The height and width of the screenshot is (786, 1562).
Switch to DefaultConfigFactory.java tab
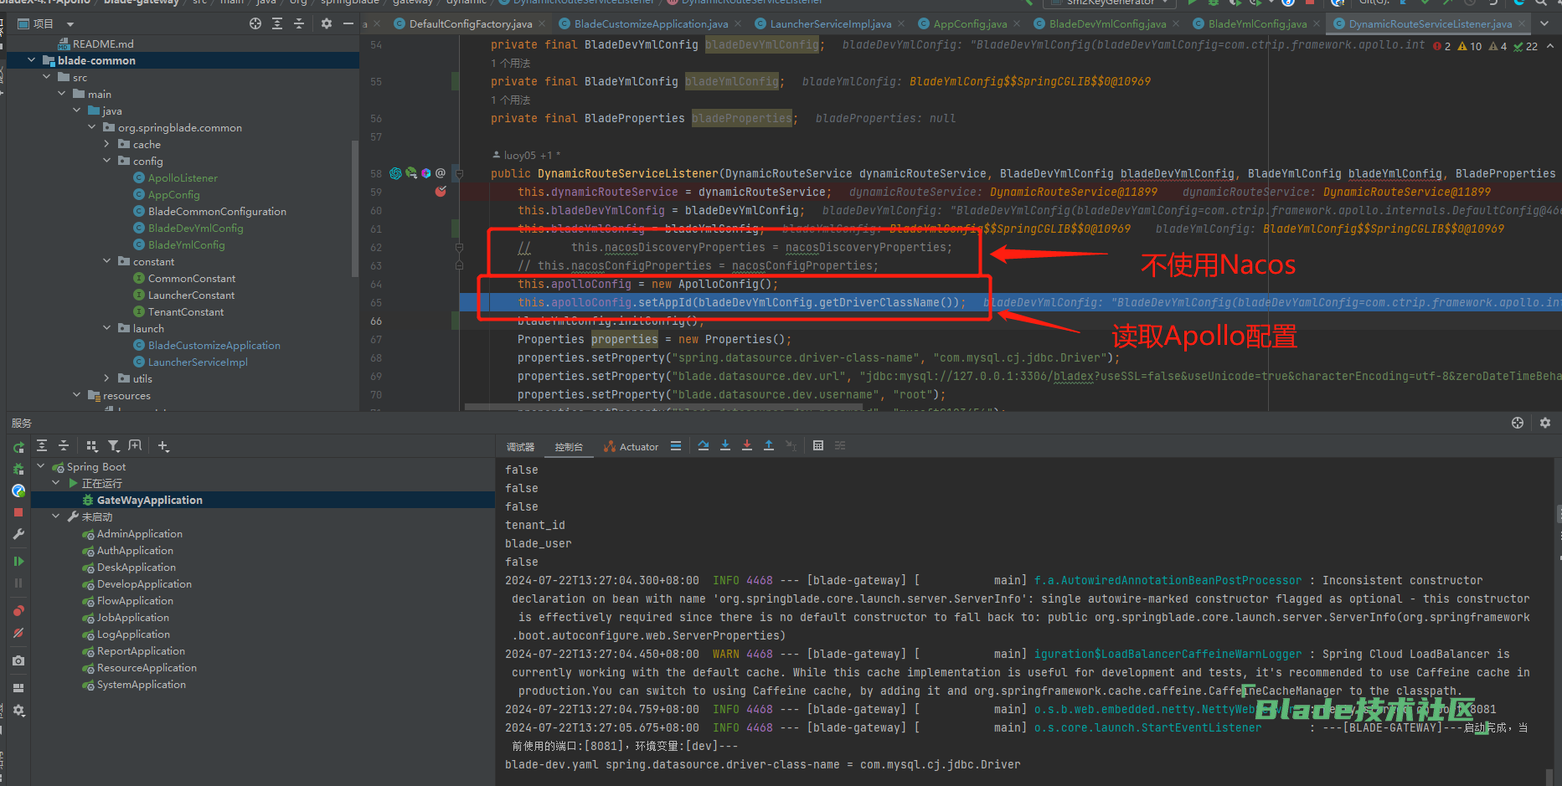(x=470, y=23)
